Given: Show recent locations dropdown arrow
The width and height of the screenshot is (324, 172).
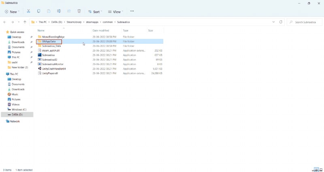Looking at the screenshot, I should click(19, 22).
